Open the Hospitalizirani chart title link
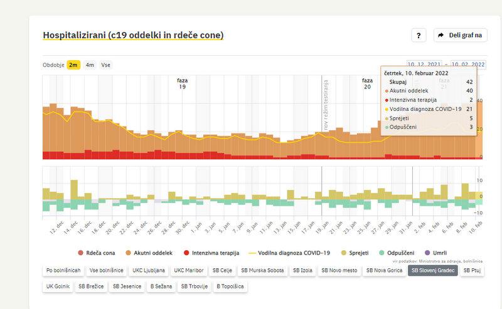This screenshot has width=502, height=309. point(132,35)
